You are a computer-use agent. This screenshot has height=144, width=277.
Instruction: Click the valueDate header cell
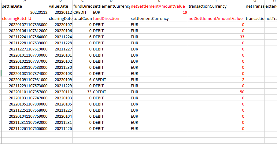60,6
